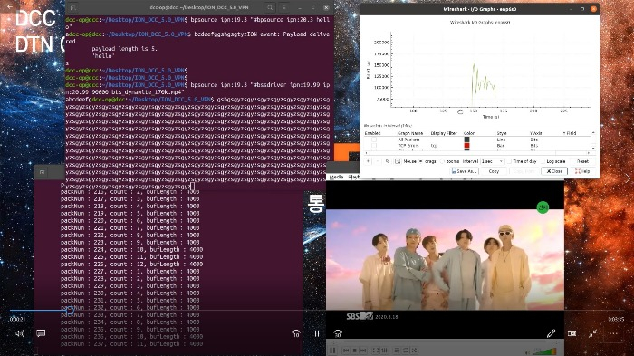Open the Interval 1 sec dropdown

492,161
